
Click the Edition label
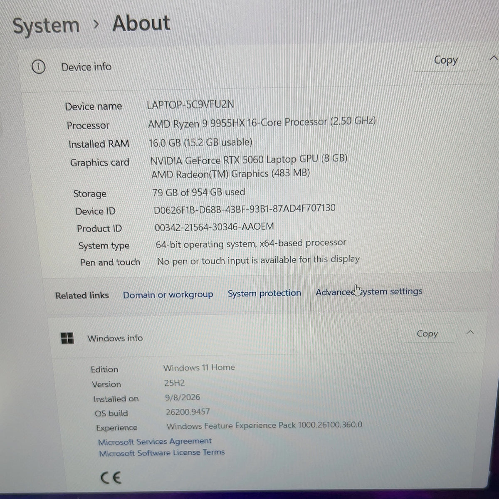click(104, 369)
